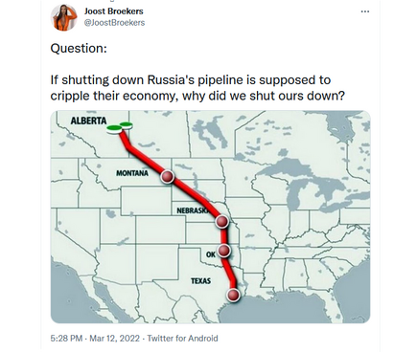The height and width of the screenshot is (352, 417).
Task: Open the 5:28 PM timestamp link
Action: pyautogui.click(x=66, y=339)
